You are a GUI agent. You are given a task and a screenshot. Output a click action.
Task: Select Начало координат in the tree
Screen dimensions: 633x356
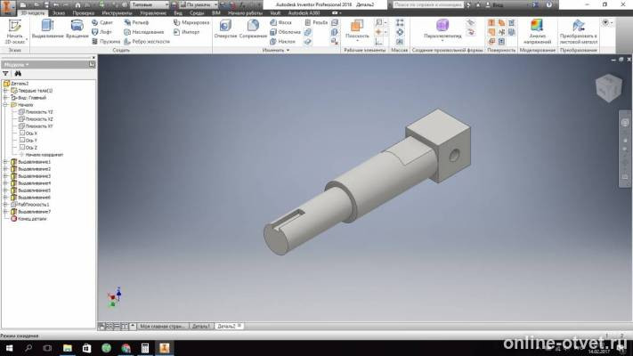(41, 155)
